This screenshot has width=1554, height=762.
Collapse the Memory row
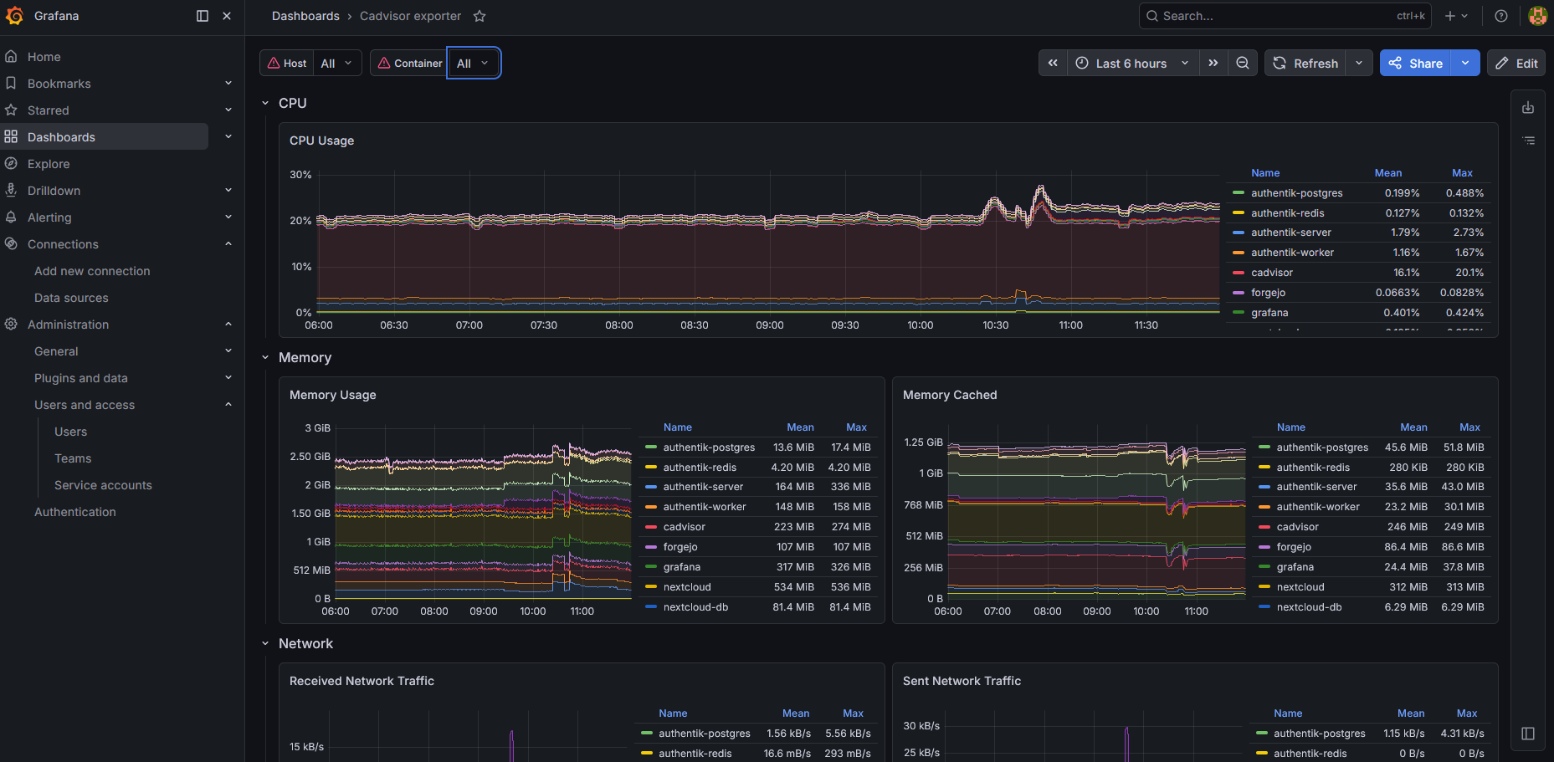tap(265, 357)
